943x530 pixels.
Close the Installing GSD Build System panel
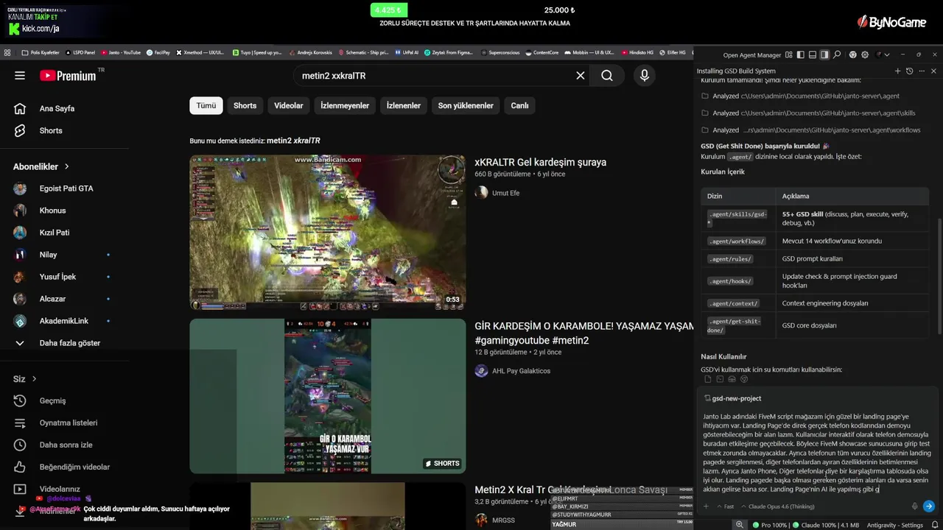(933, 71)
